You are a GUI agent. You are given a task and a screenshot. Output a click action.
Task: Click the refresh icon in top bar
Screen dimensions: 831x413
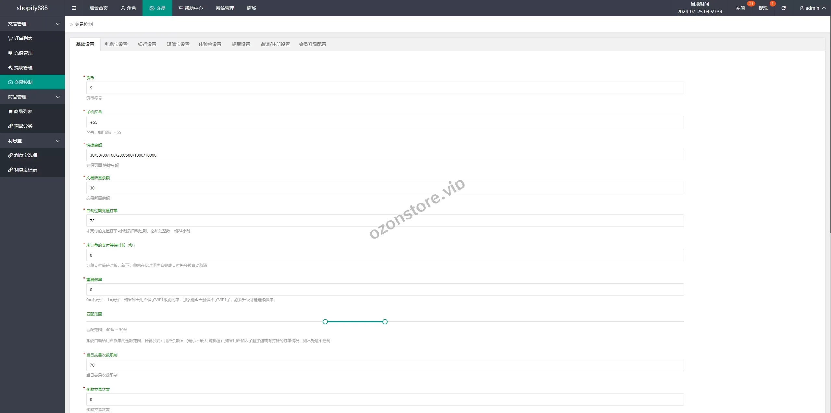click(783, 8)
